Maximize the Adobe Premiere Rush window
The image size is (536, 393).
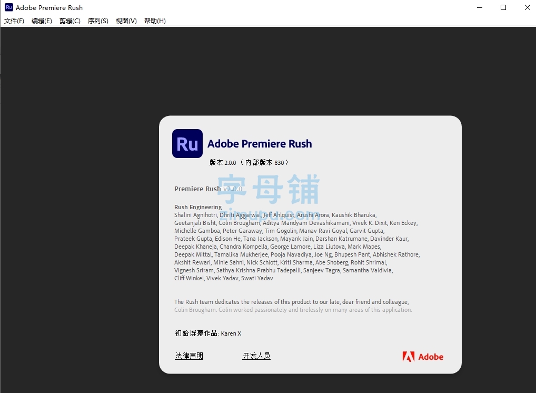503,7
